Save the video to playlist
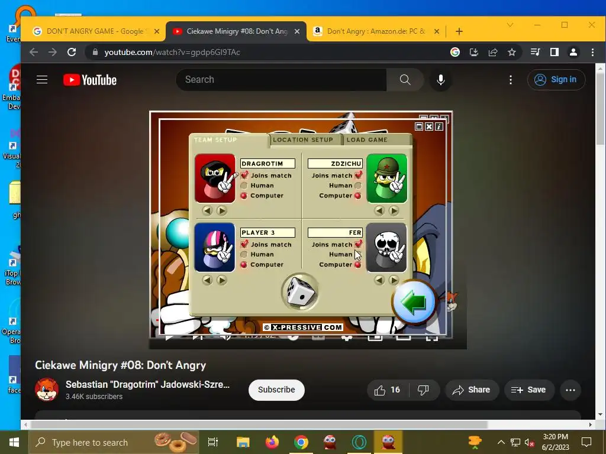606x454 pixels. tap(528, 390)
